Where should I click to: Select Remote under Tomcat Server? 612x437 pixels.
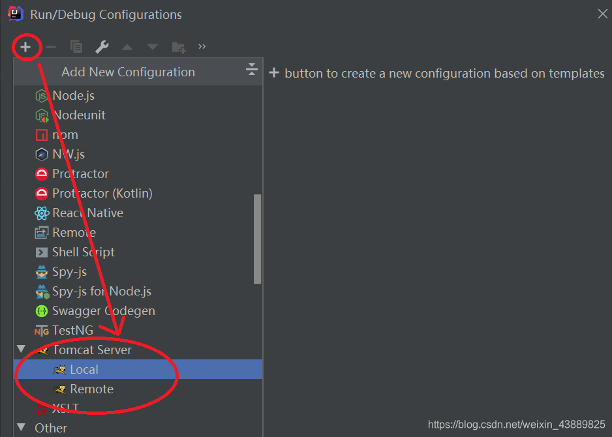pos(92,389)
